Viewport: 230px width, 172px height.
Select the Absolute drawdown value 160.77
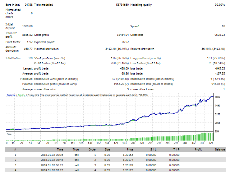[x=28, y=49]
